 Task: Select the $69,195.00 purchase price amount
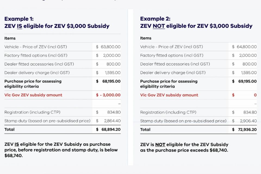(x=244, y=81)
